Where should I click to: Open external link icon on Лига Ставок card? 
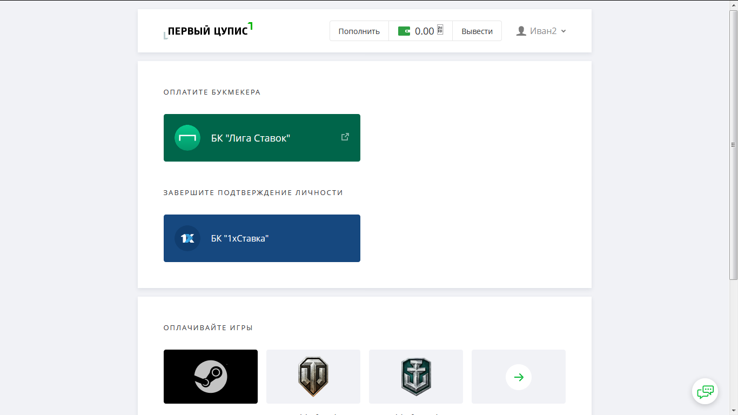[345, 137]
